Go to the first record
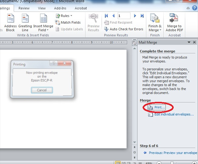This screenshot has width=198, height=164. 106,16
